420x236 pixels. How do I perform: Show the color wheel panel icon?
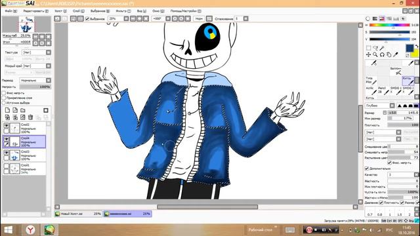(x=367, y=18)
